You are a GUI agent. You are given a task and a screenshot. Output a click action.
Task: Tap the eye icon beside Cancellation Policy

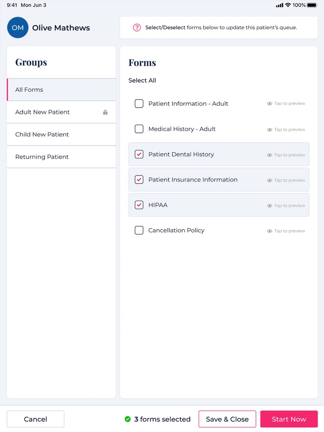coord(286,231)
